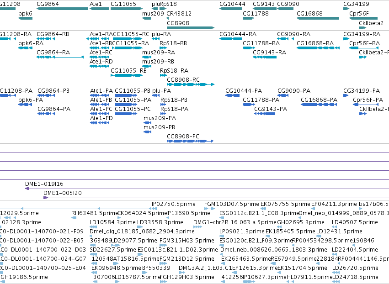Image resolution: width=389 pixels, height=284 pixels.
Task: Open protein CG9143-PA
Action: (265, 114)
